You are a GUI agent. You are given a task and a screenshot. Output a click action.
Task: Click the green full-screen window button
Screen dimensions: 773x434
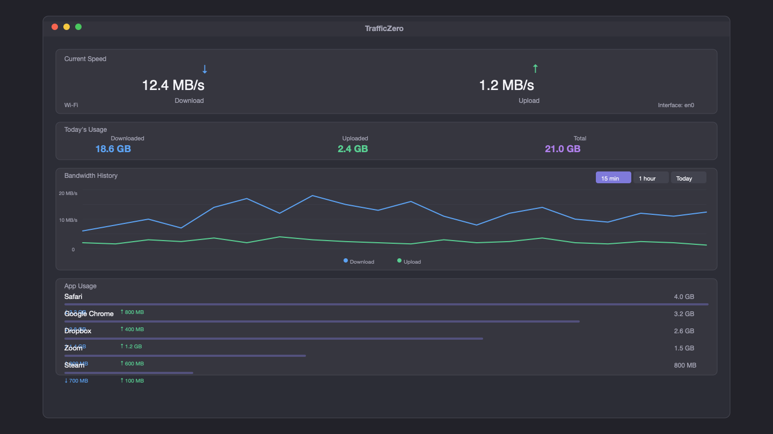point(78,27)
